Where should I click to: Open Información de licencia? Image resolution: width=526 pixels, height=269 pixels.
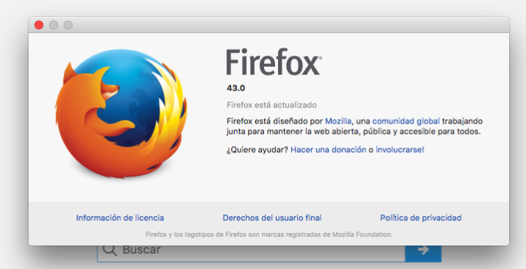click(x=120, y=218)
